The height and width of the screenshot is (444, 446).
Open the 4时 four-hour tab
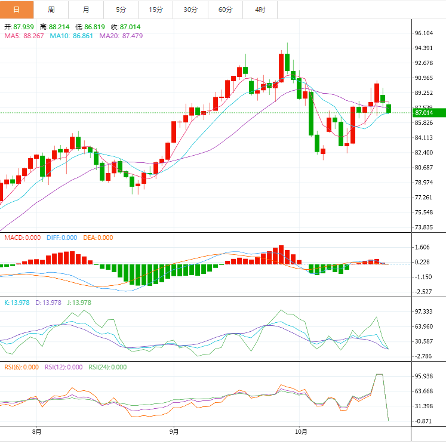point(260,10)
